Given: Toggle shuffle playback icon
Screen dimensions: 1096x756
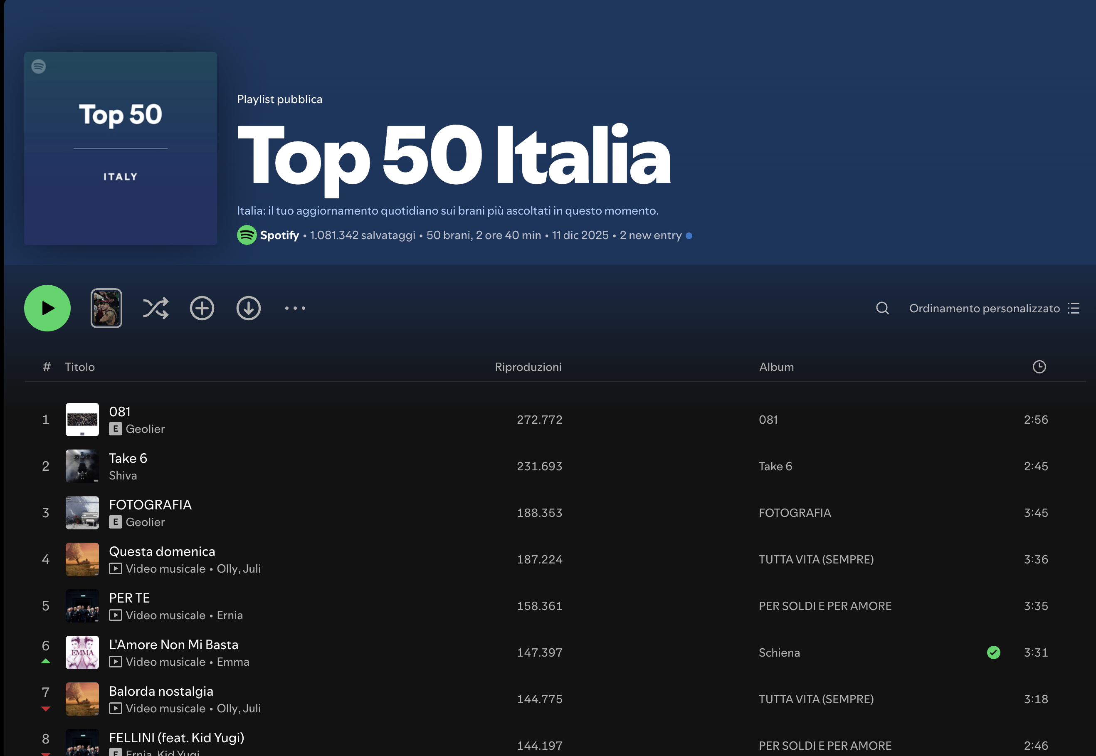Looking at the screenshot, I should [156, 309].
